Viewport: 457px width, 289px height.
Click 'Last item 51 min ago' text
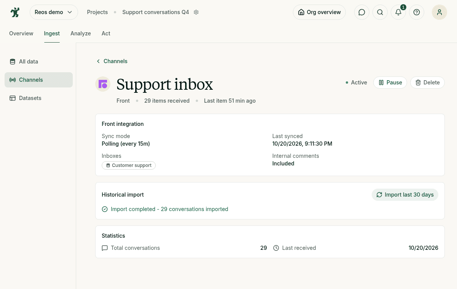(230, 101)
